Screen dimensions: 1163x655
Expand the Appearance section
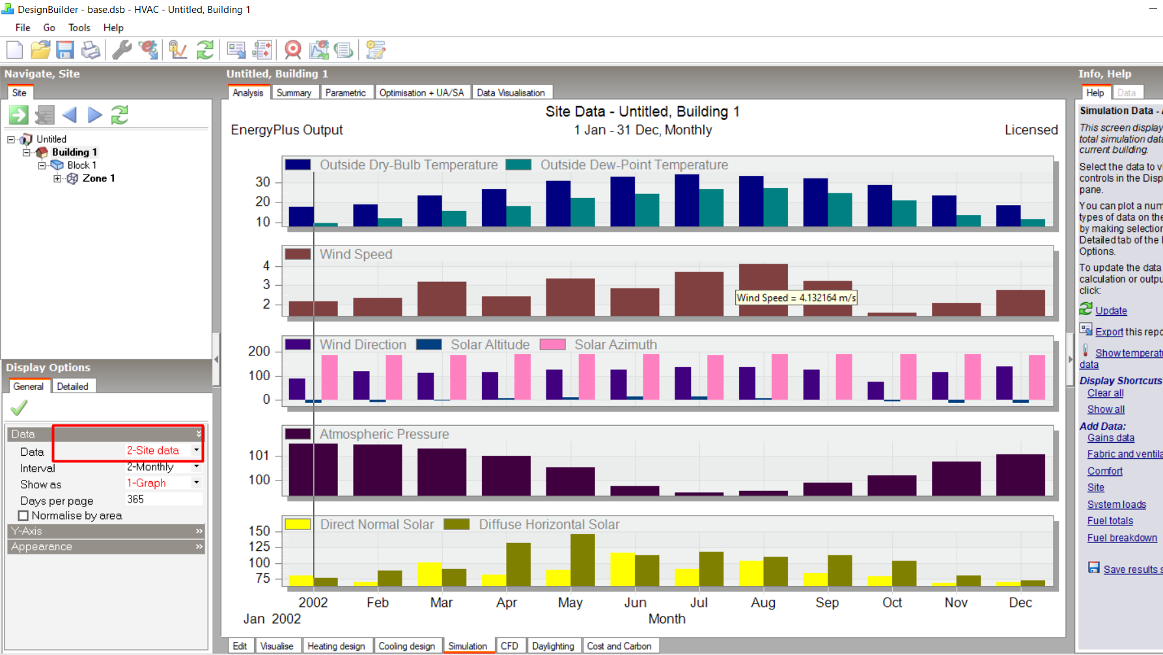tap(106, 547)
